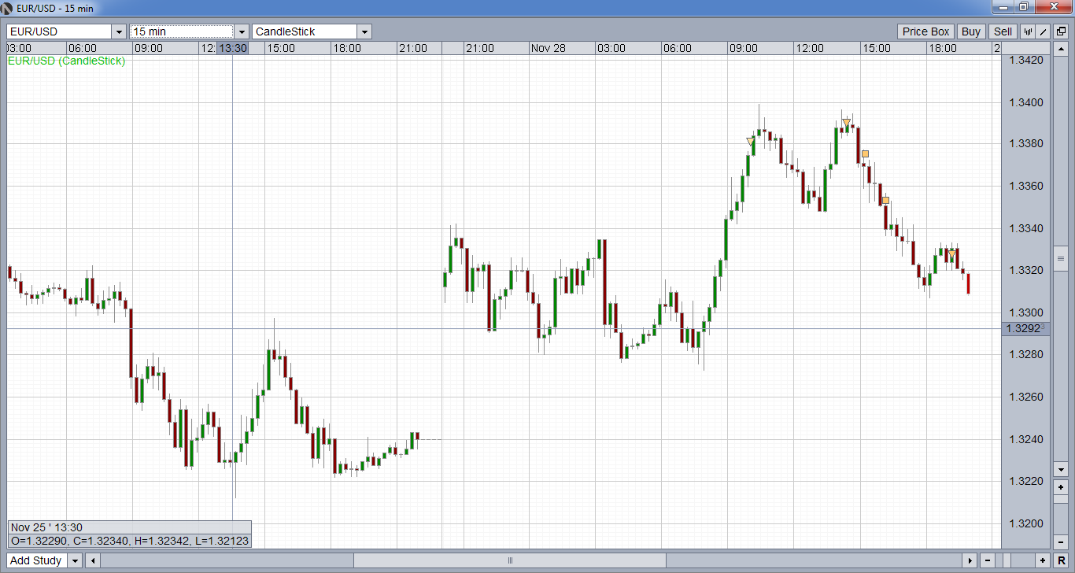
Task: Click the vertical scrollbar down arrow
Action: pyautogui.click(x=1061, y=470)
